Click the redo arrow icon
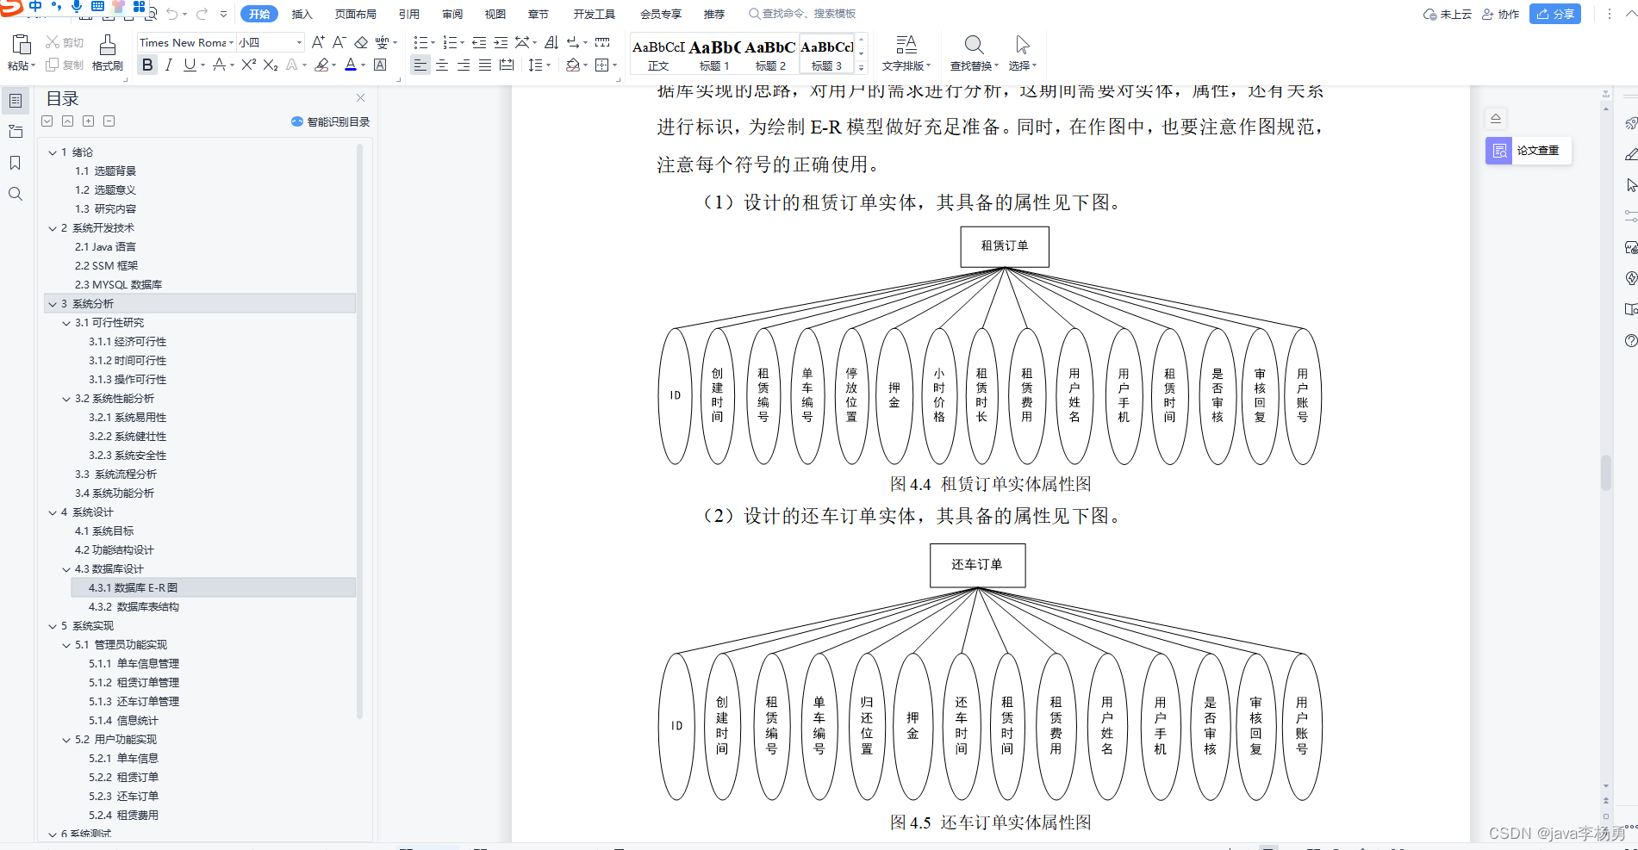 202,14
